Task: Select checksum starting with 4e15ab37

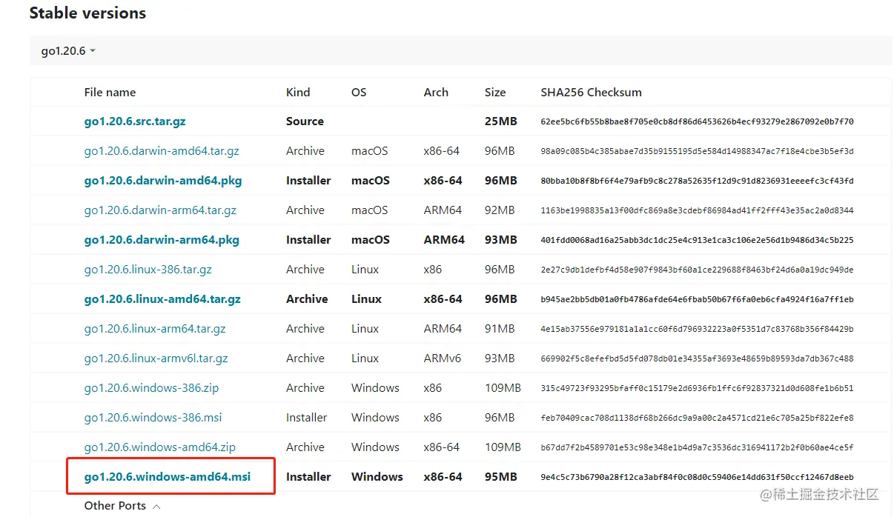Action: (698, 329)
